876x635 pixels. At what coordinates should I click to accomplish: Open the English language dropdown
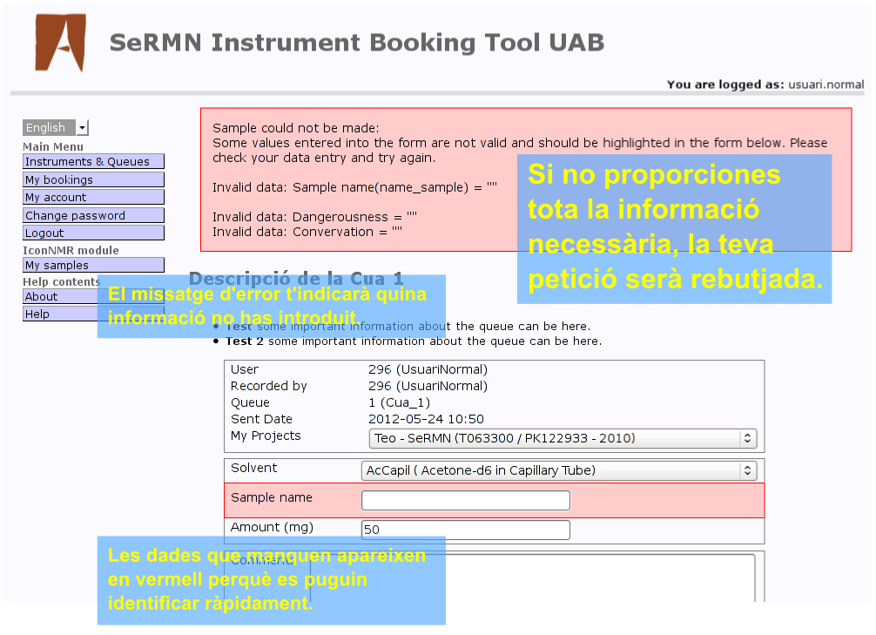pyautogui.click(x=56, y=127)
